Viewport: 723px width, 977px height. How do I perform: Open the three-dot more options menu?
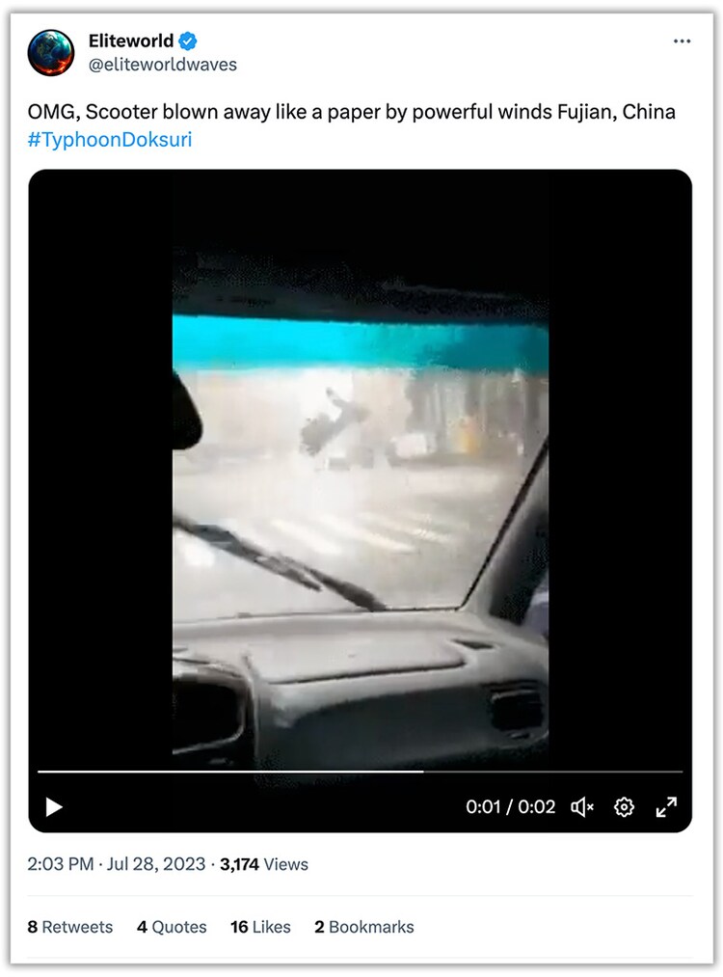click(x=682, y=41)
